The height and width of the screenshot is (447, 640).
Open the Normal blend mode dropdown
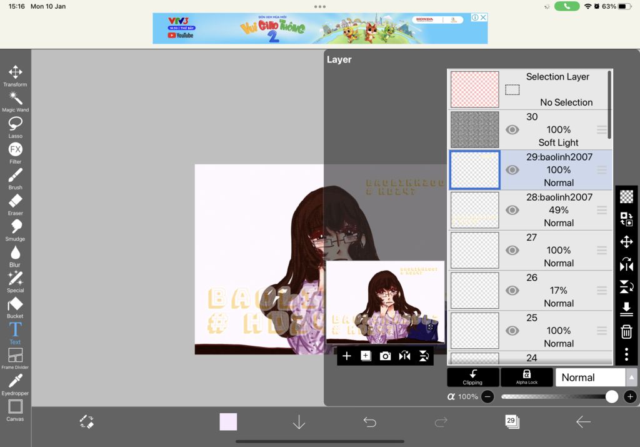[x=590, y=377]
